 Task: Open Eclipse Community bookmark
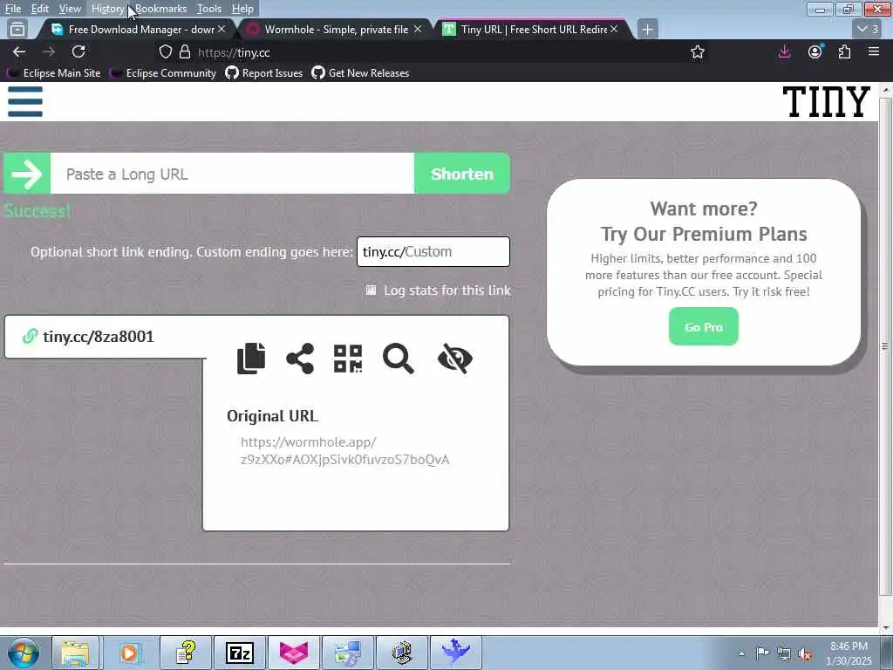163,73
